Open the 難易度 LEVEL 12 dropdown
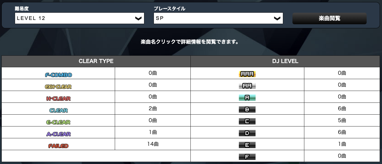Image resolution: width=382 pixels, height=164 pixels. pos(79,18)
